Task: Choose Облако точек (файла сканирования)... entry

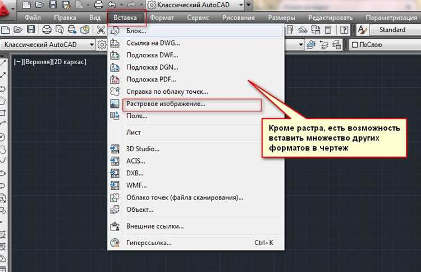Action: (x=196, y=198)
